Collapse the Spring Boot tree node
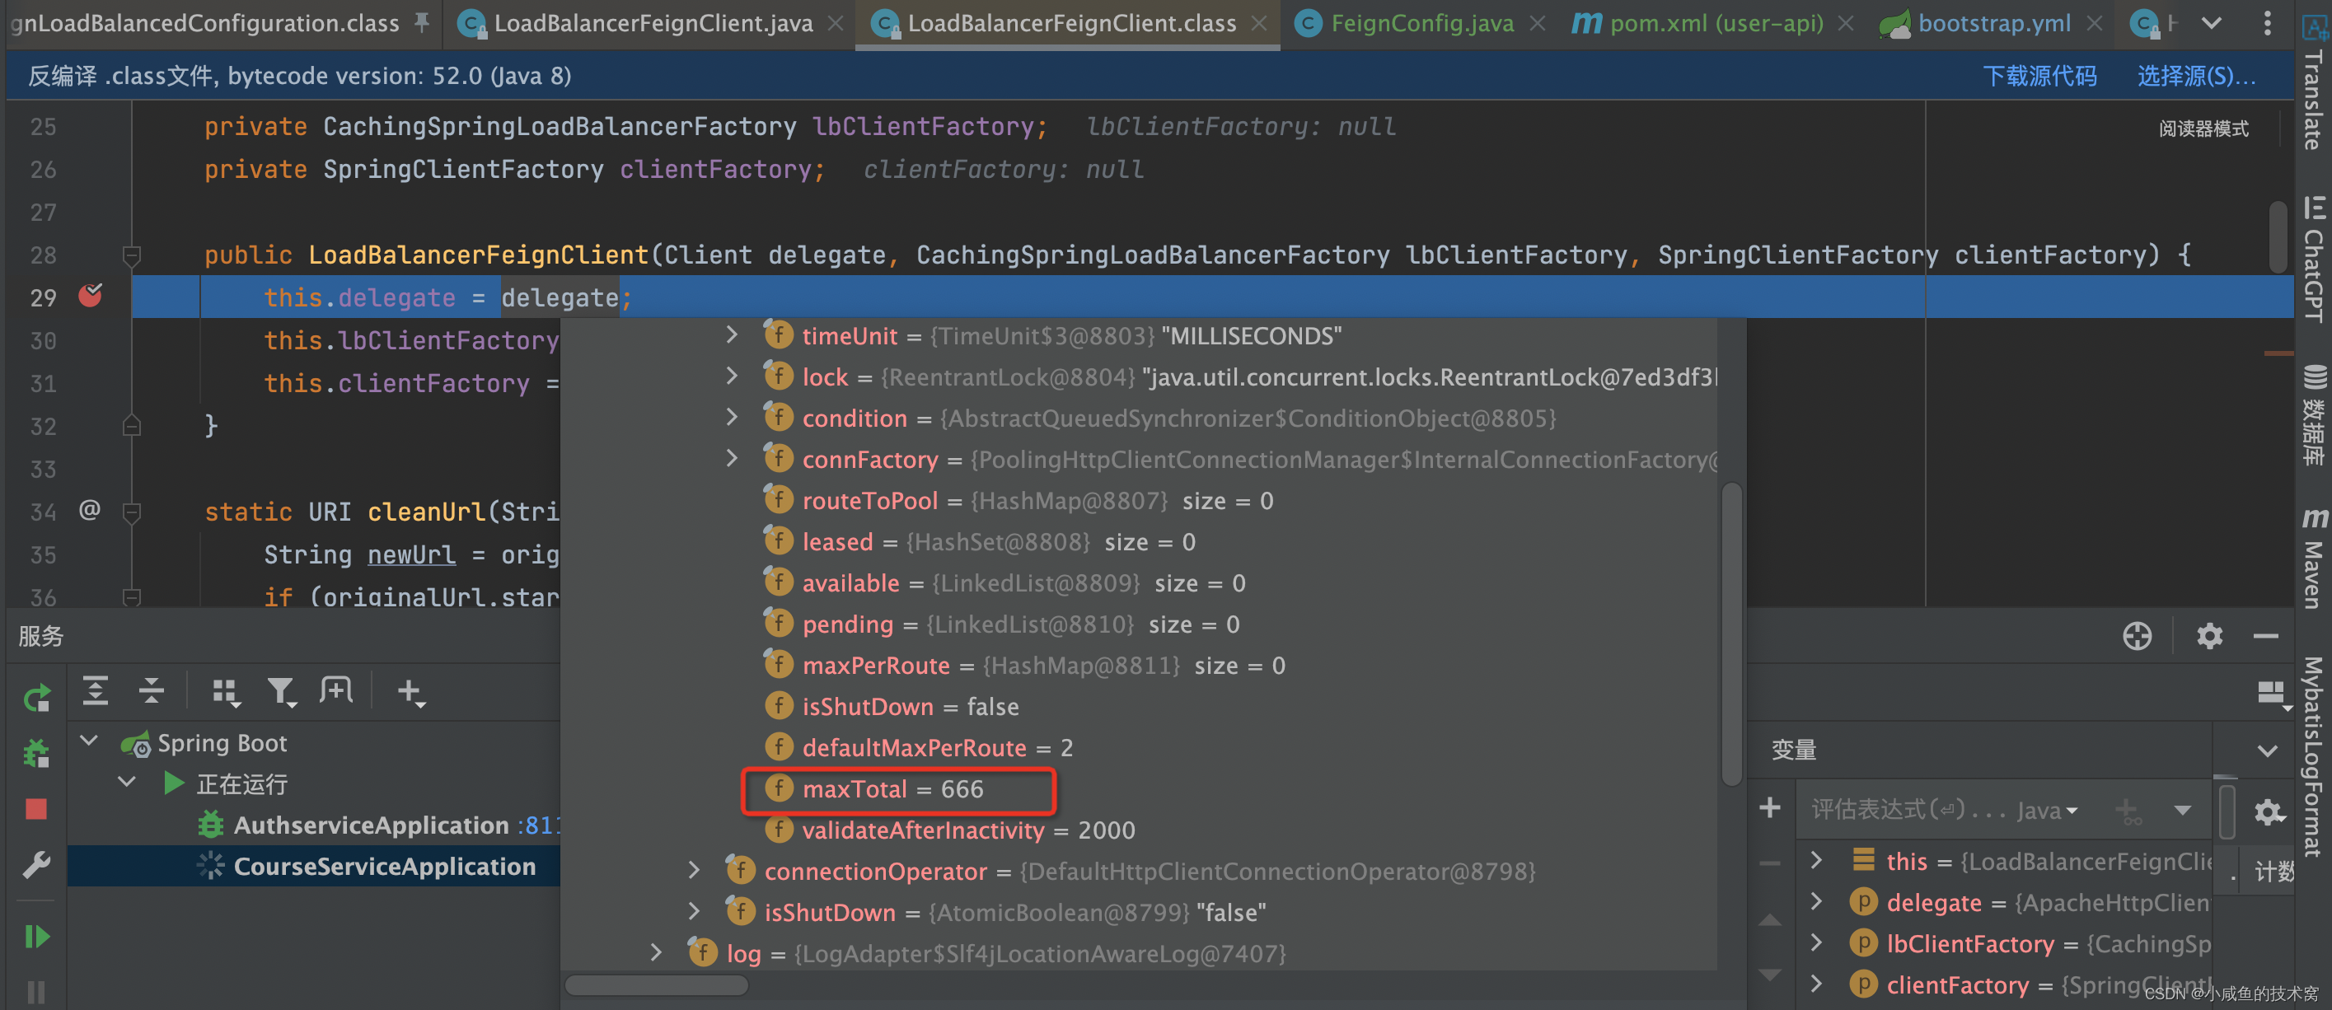This screenshot has height=1010, width=2332. point(89,741)
